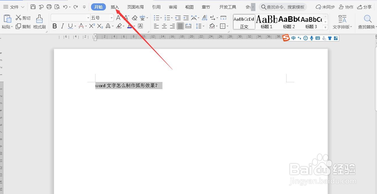Click the 未同步 sync status button

click(x=325, y=7)
